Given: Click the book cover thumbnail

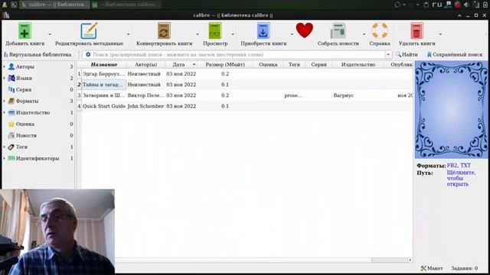Looking at the screenshot, I should pos(451,110).
